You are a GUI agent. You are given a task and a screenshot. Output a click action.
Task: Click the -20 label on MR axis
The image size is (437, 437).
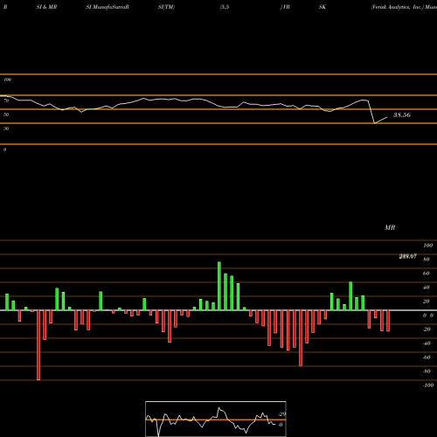pyautogui.click(x=427, y=329)
